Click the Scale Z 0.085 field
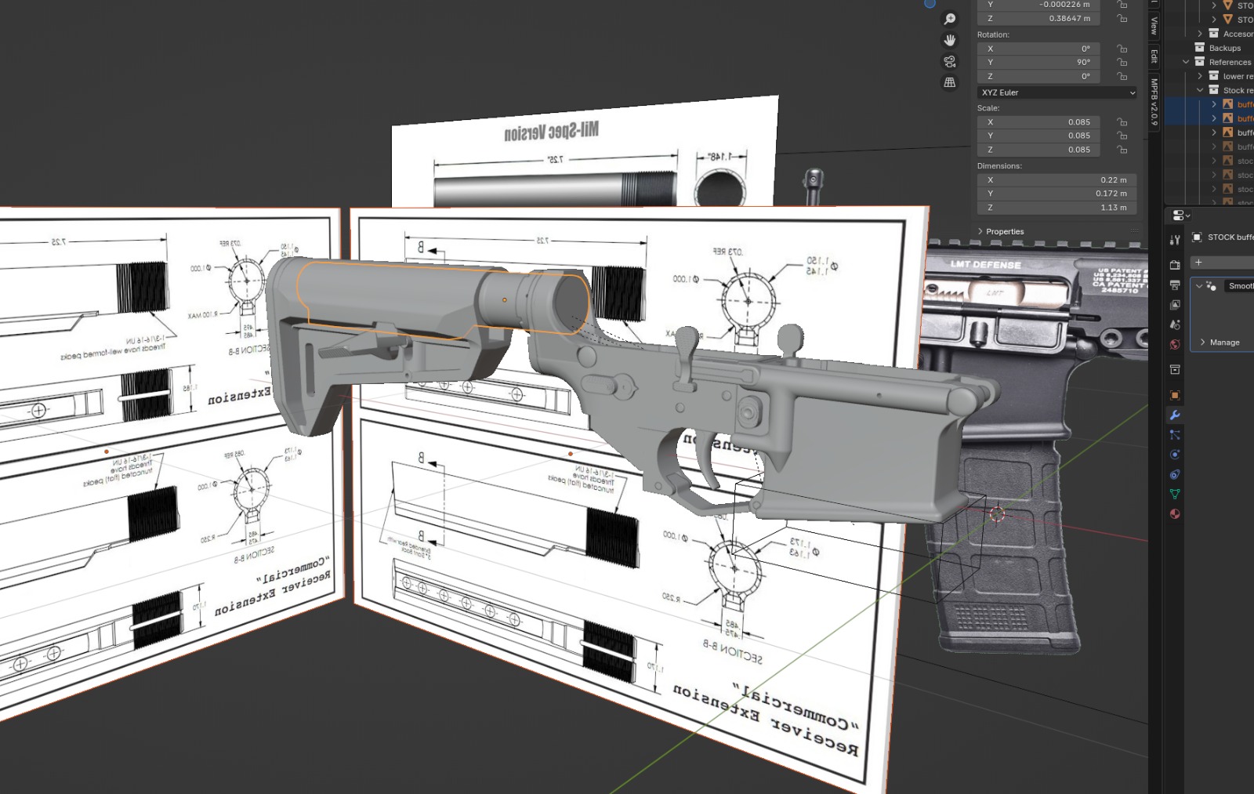The image size is (1254, 794). point(1038,150)
